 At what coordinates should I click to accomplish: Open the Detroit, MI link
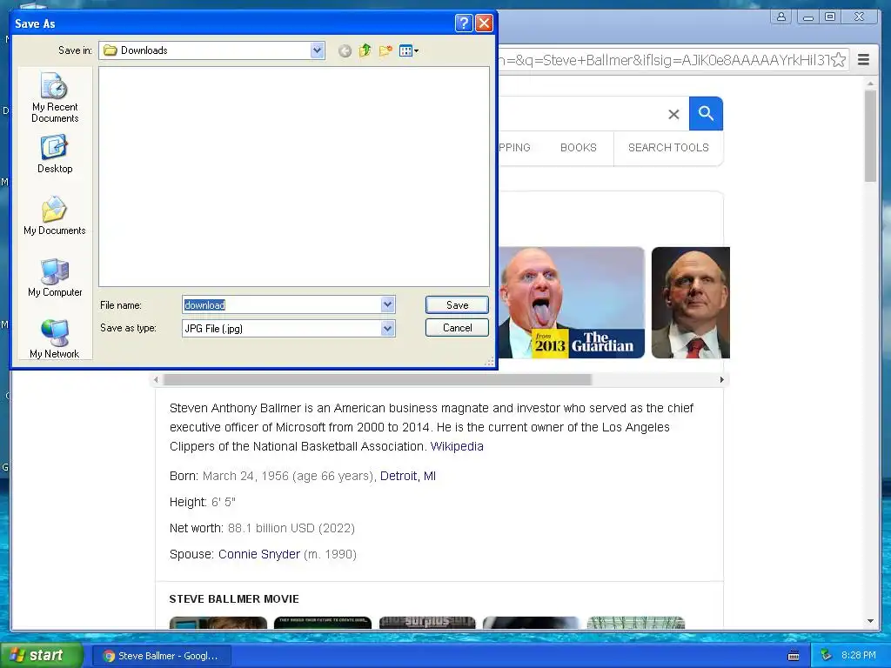(x=408, y=476)
